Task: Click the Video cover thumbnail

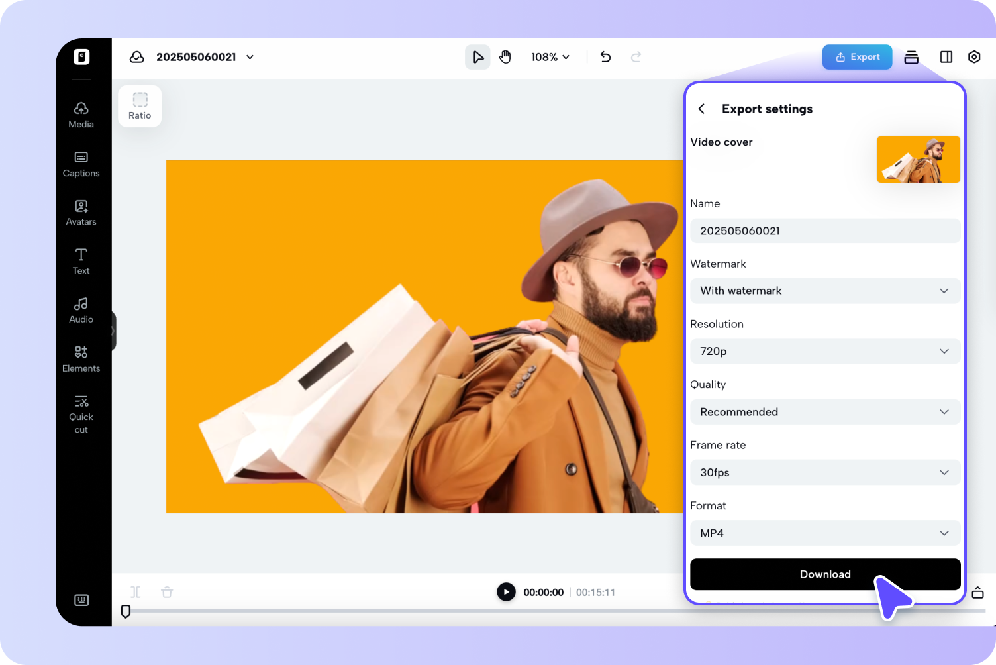Action: tap(919, 160)
